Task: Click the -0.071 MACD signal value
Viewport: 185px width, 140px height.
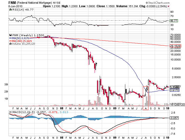Action: (x=53, y=112)
